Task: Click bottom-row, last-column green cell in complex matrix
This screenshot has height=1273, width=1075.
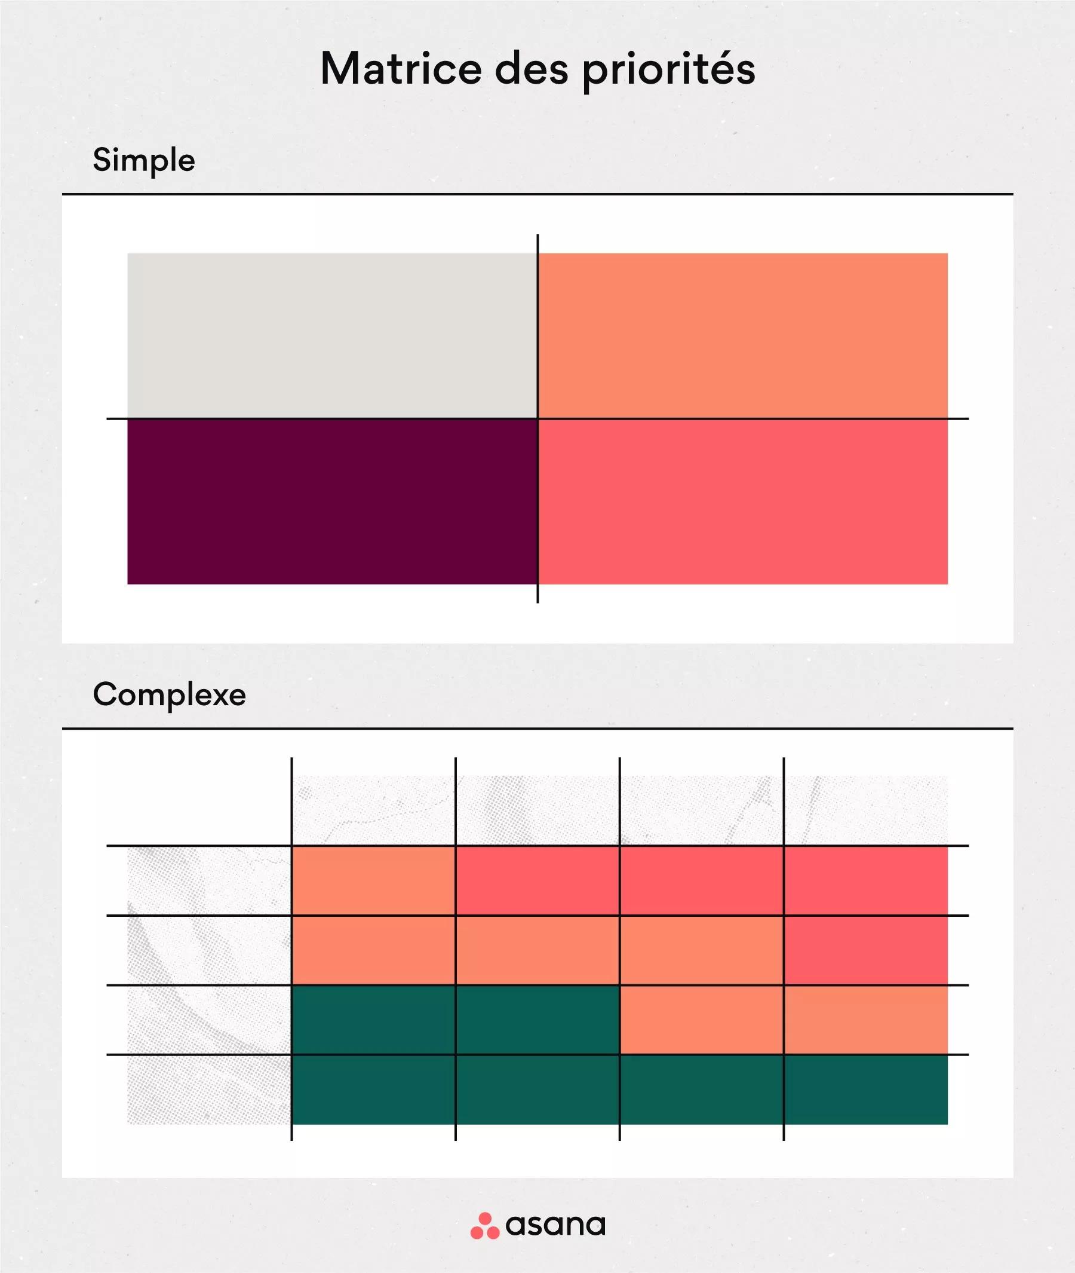Action: (x=865, y=1090)
